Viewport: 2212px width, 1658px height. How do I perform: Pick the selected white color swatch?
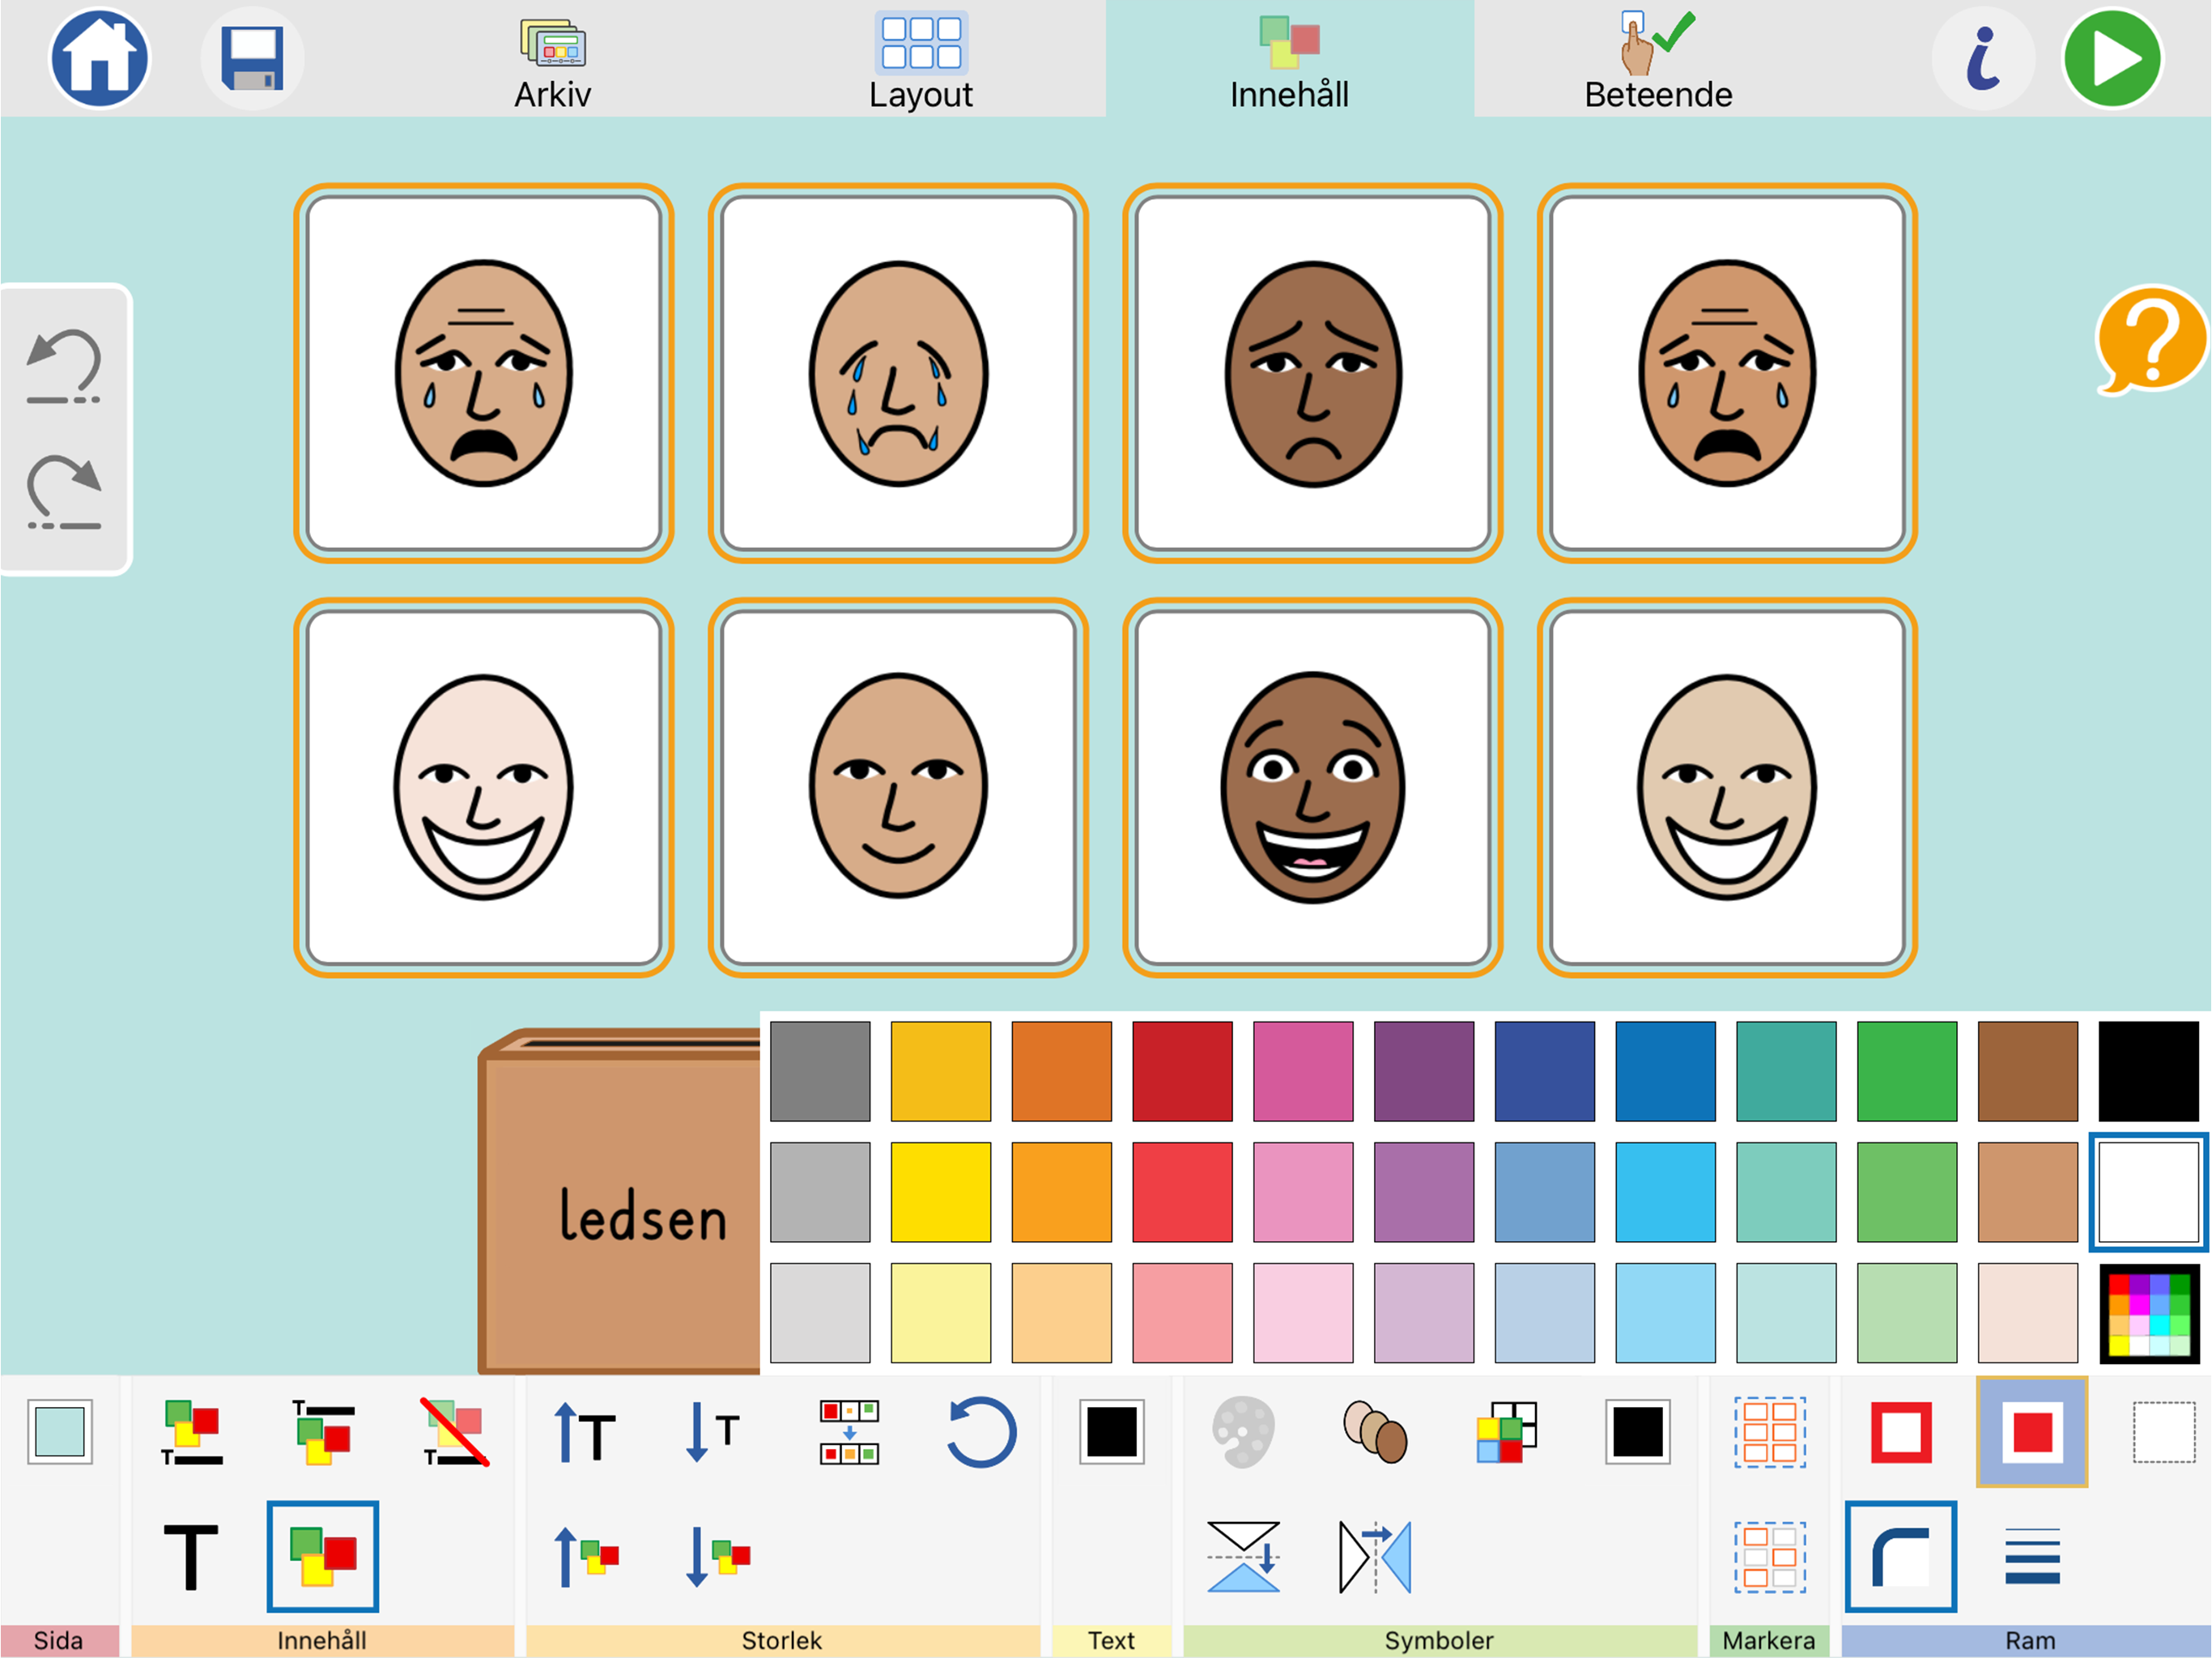click(2148, 1192)
